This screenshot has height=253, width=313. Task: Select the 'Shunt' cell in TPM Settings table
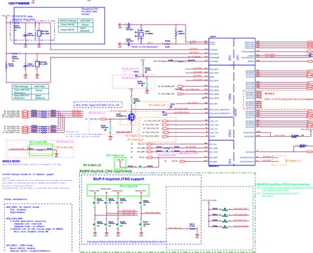(x=39, y=90)
